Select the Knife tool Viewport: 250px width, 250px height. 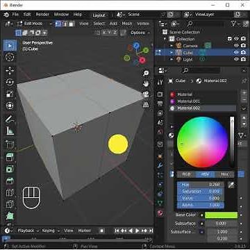point(10,204)
